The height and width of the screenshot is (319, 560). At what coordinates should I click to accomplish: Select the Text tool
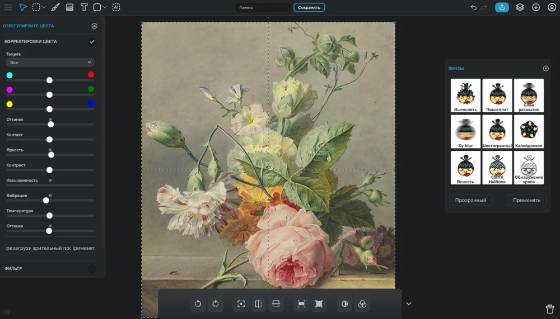[84, 7]
